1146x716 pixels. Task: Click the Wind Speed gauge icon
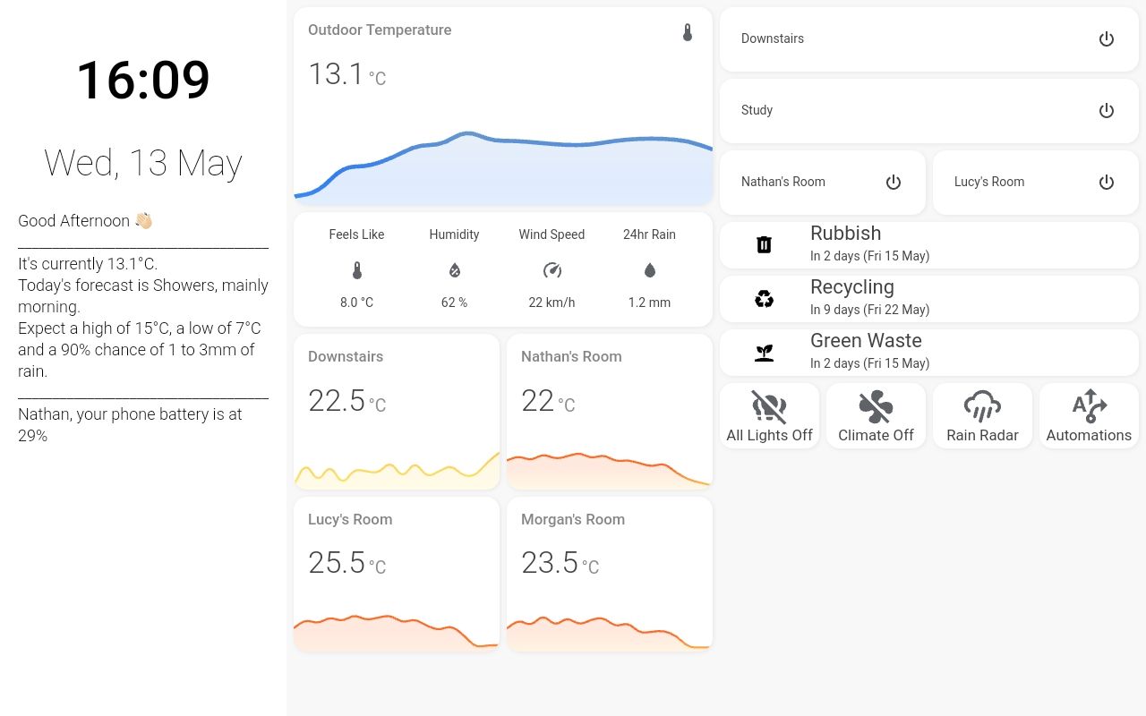(552, 269)
